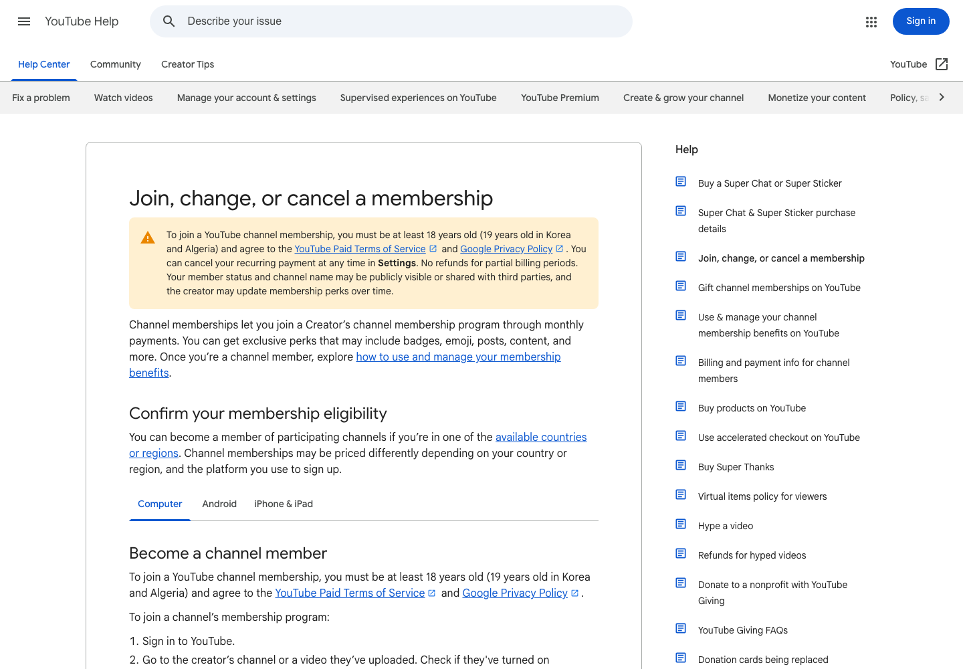This screenshot has height=669, width=963.
Task: Open the hamburger main menu
Action: point(24,21)
